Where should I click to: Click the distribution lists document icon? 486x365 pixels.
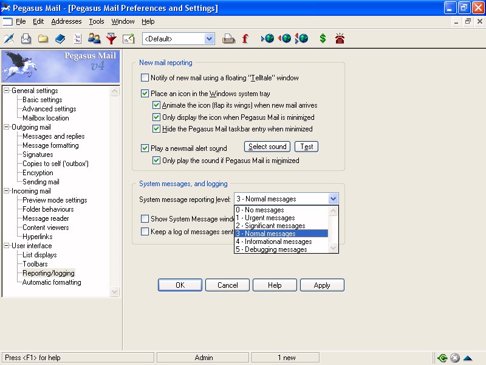[x=77, y=39]
